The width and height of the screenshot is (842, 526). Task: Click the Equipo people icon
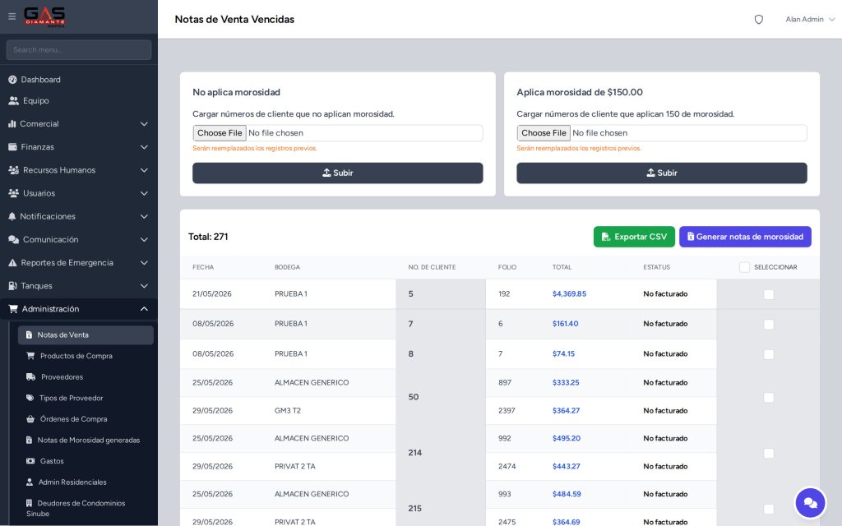(13, 100)
